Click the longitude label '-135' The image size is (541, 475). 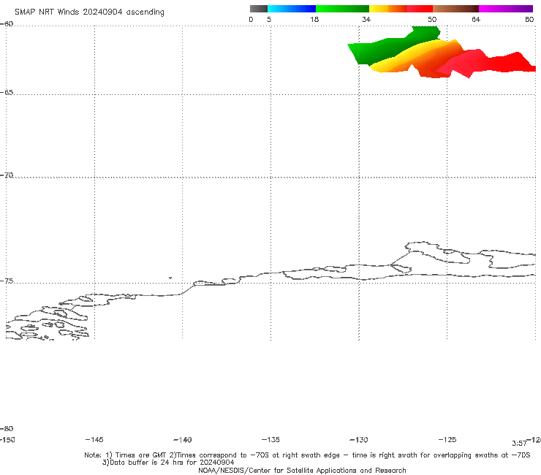pyautogui.click(x=270, y=439)
